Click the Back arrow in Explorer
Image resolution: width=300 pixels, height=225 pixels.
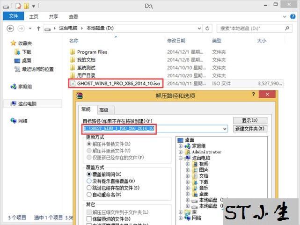pos(10,29)
